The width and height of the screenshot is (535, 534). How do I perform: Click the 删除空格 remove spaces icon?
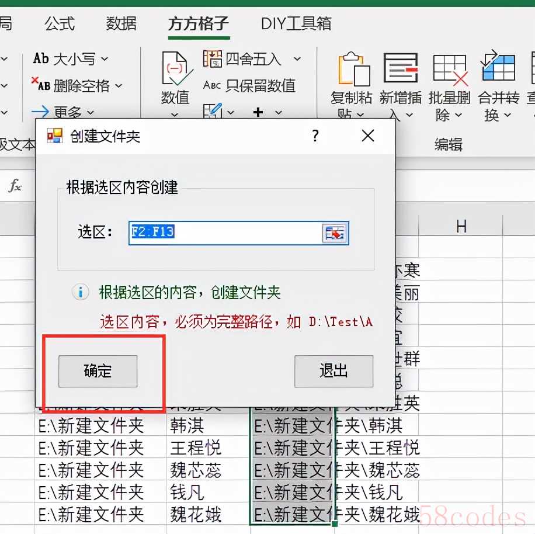(x=40, y=85)
